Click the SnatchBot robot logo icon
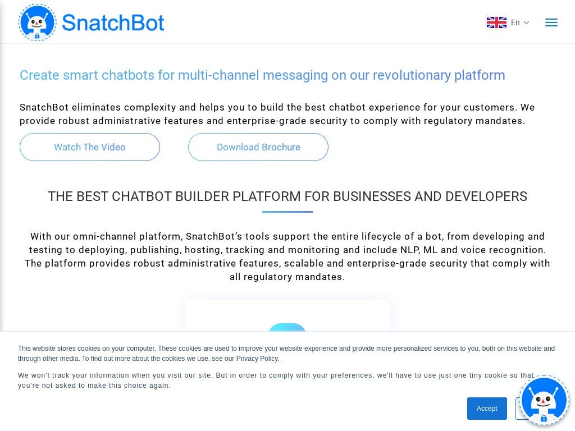The height and width of the screenshot is (431, 575). tap(38, 22)
